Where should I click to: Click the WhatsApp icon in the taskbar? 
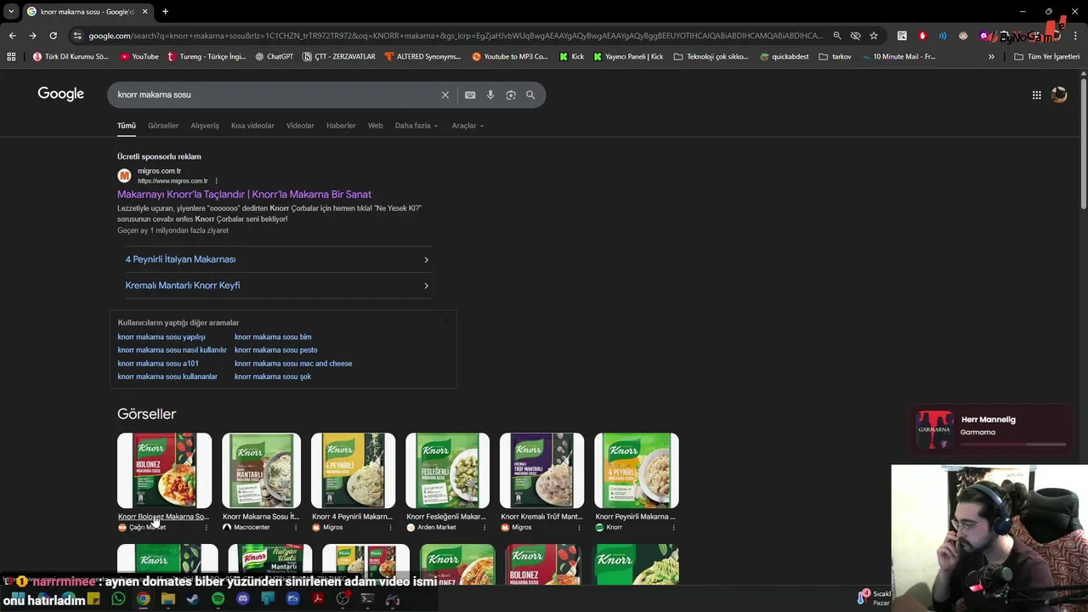(x=118, y=598)
